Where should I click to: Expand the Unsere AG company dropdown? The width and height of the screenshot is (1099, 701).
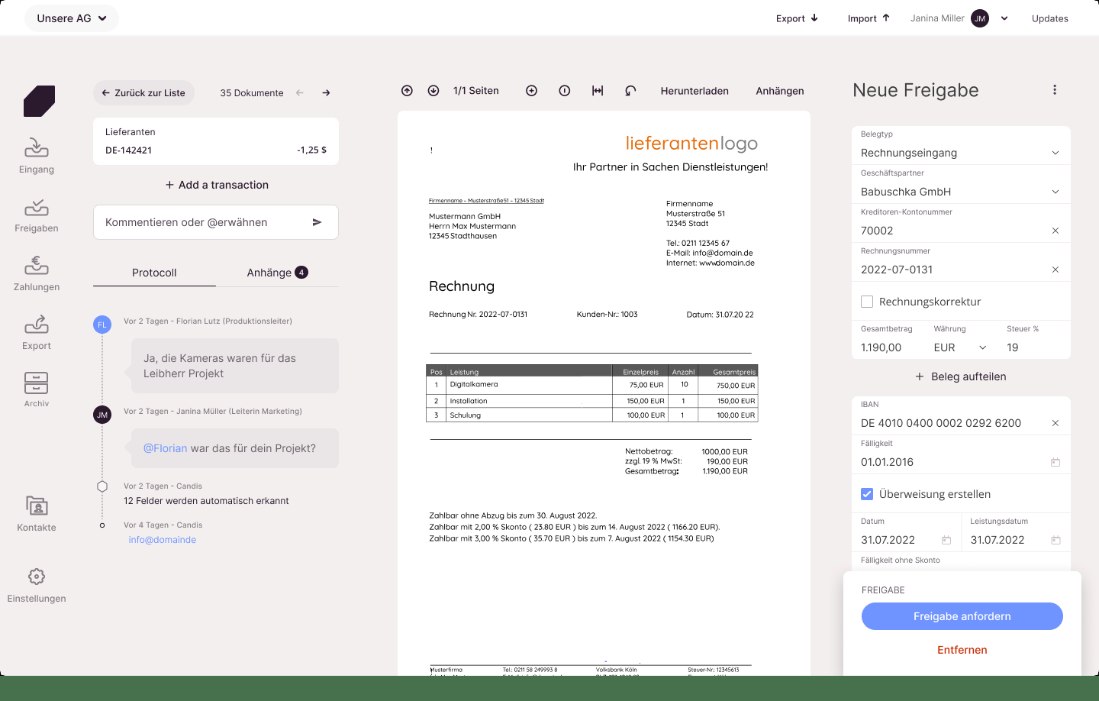click(x=72, y=18)
